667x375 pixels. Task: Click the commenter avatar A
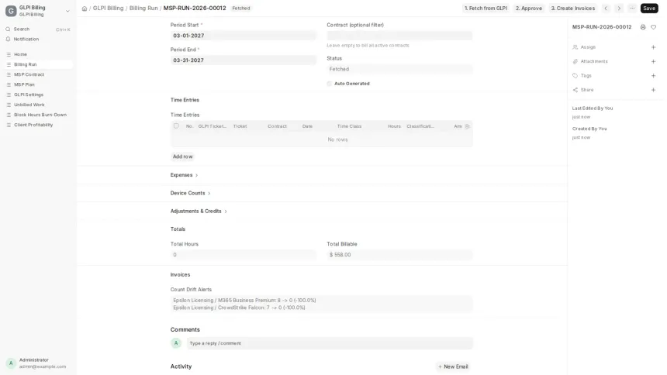[176, 343]
